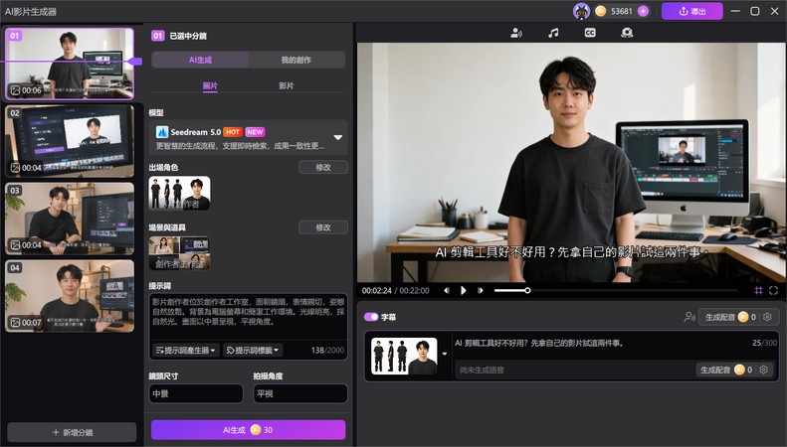The width and height of the screenshot is (787, 447).
Task: Click the image icon on storyboard 02
Action: [x=16, y=168]
